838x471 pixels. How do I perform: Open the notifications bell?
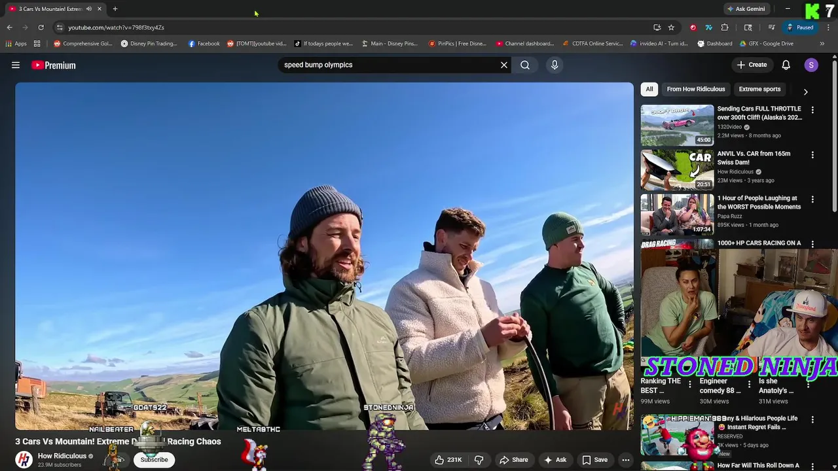786,65
